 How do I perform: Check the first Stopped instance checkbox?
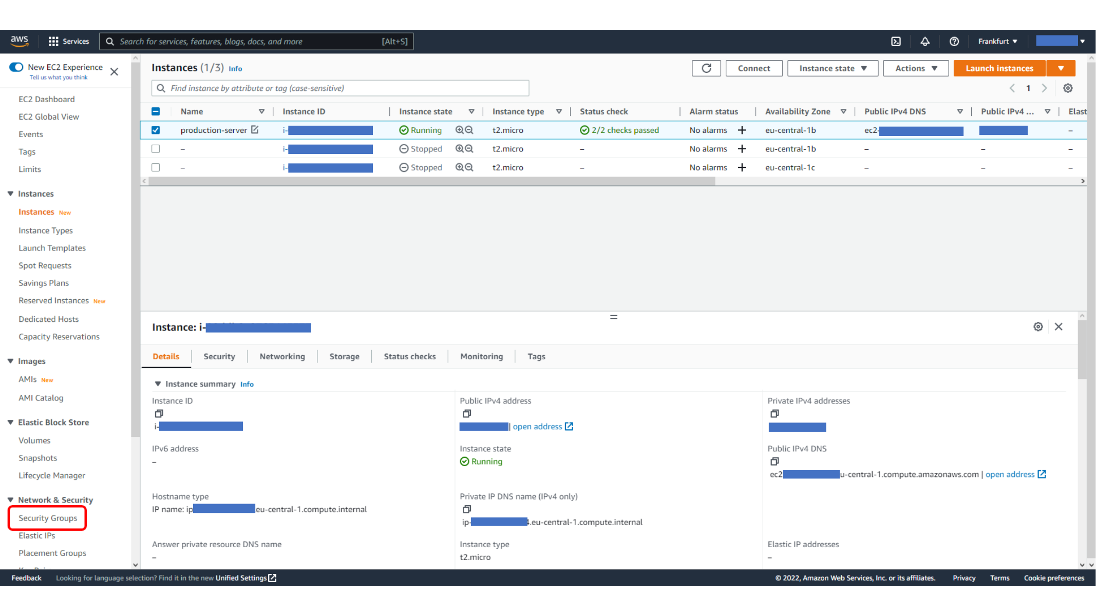click(156, 149)
